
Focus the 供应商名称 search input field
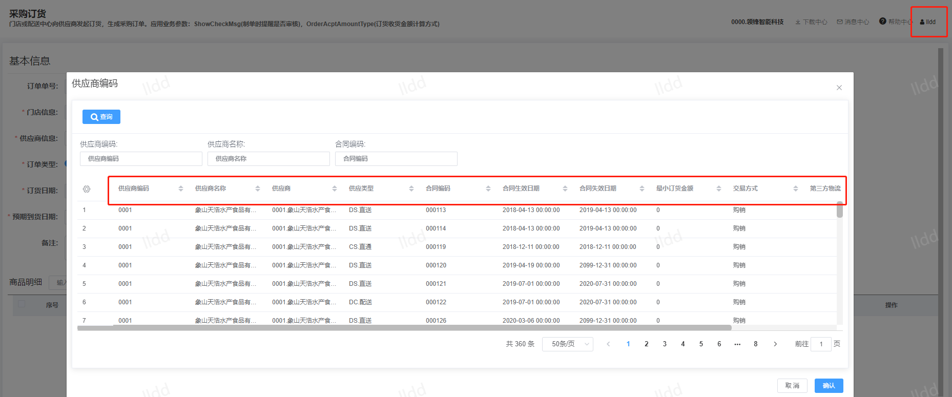268,159
